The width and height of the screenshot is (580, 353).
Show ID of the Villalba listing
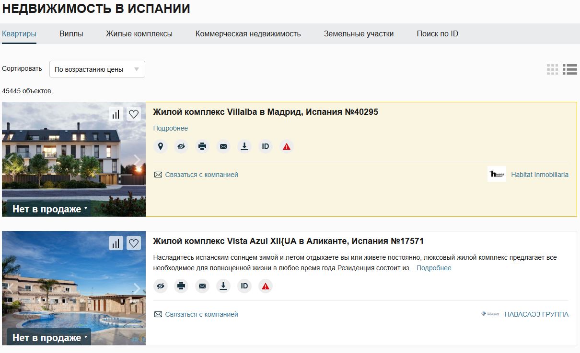click(x=266, y=146)
